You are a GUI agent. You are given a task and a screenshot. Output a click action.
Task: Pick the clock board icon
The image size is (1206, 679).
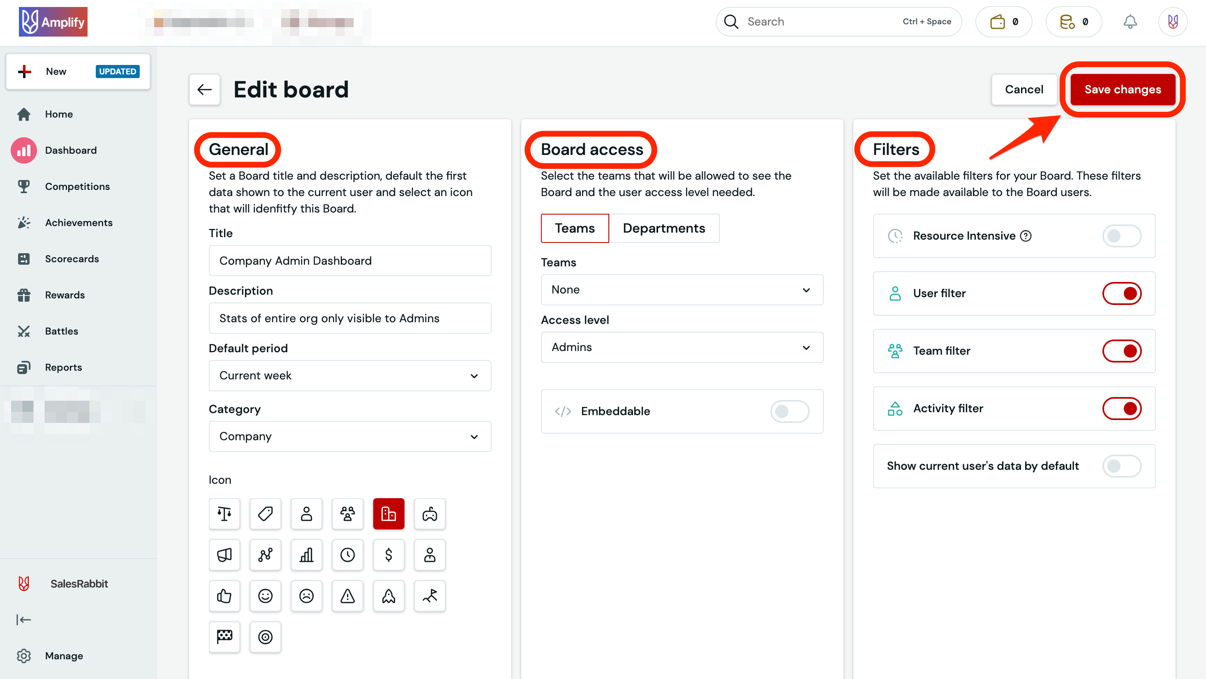coord(347,555)
